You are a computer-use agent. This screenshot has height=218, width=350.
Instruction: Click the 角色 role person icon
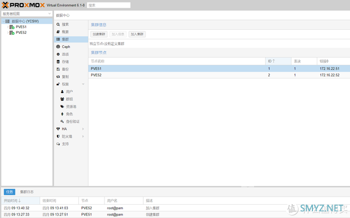point(62,114)
